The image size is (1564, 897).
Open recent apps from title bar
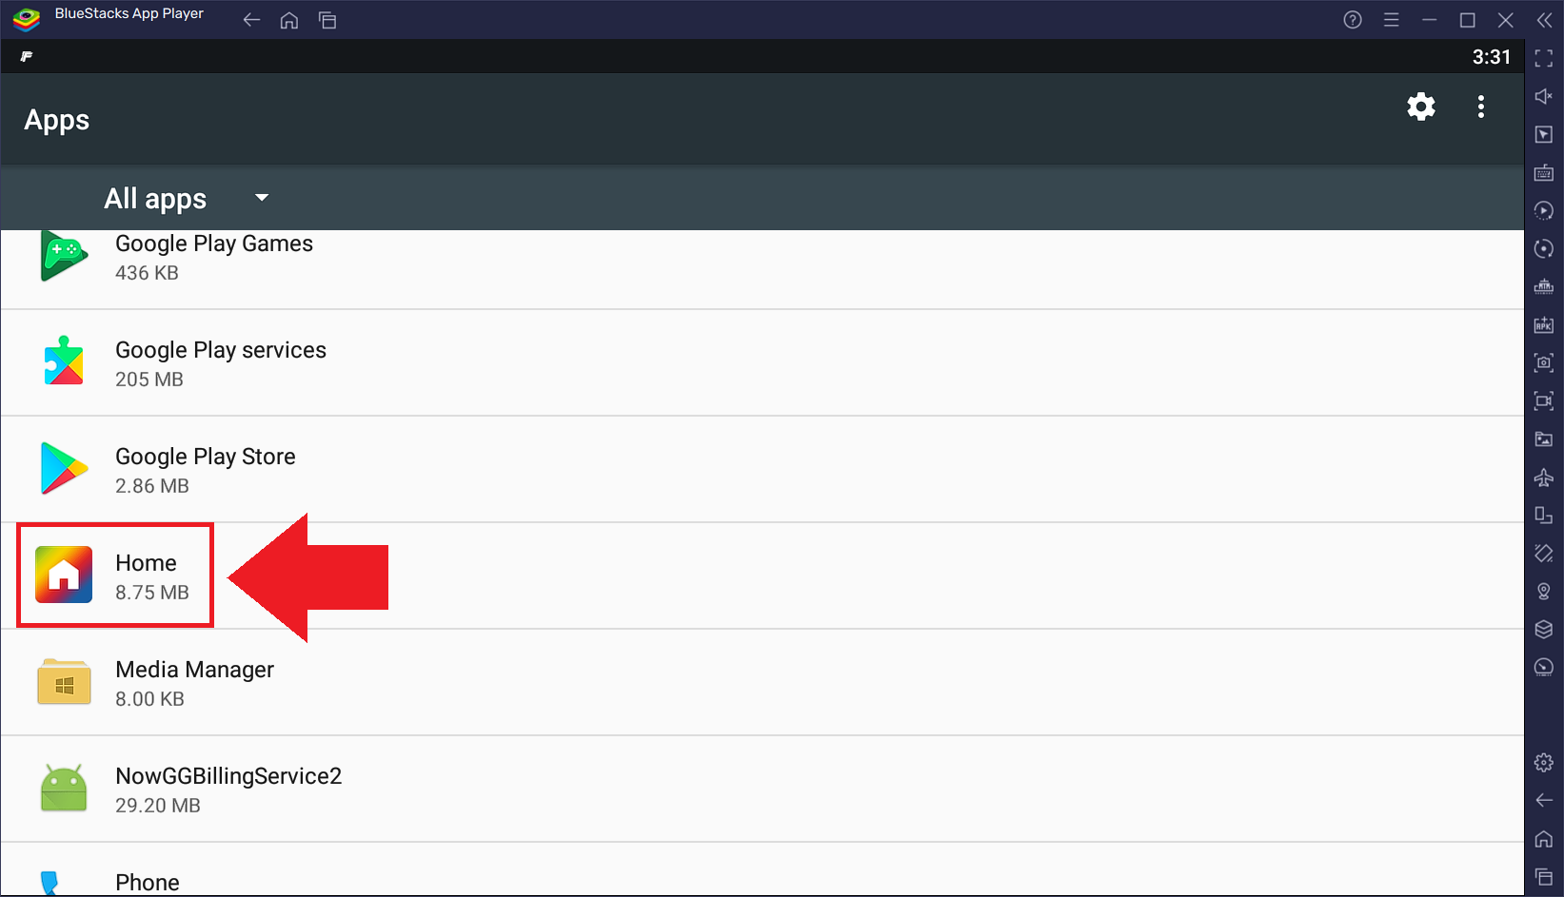(x=327, y=20)
